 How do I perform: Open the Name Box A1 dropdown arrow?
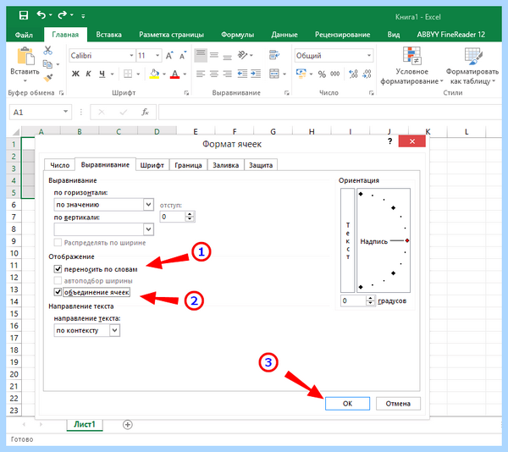[x=65, y=112]
